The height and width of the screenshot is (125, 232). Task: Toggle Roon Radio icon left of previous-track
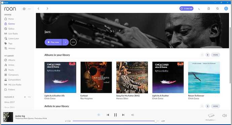tap(99, 115)
